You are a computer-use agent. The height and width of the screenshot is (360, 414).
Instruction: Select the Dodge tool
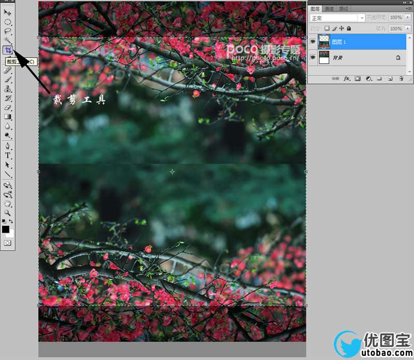[x=7, y=136]
